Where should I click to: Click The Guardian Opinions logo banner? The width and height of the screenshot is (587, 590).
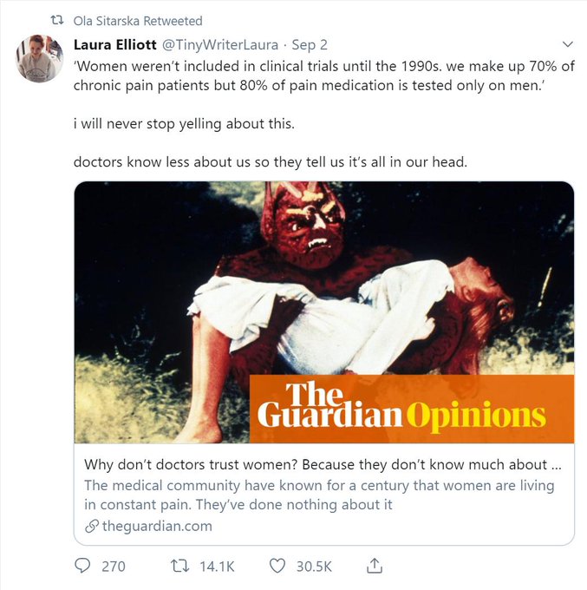[411, 408]
